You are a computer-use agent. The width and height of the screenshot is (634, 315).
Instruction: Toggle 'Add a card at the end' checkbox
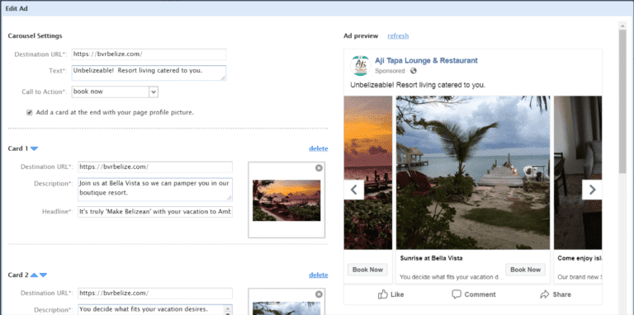tap(30, 113)
